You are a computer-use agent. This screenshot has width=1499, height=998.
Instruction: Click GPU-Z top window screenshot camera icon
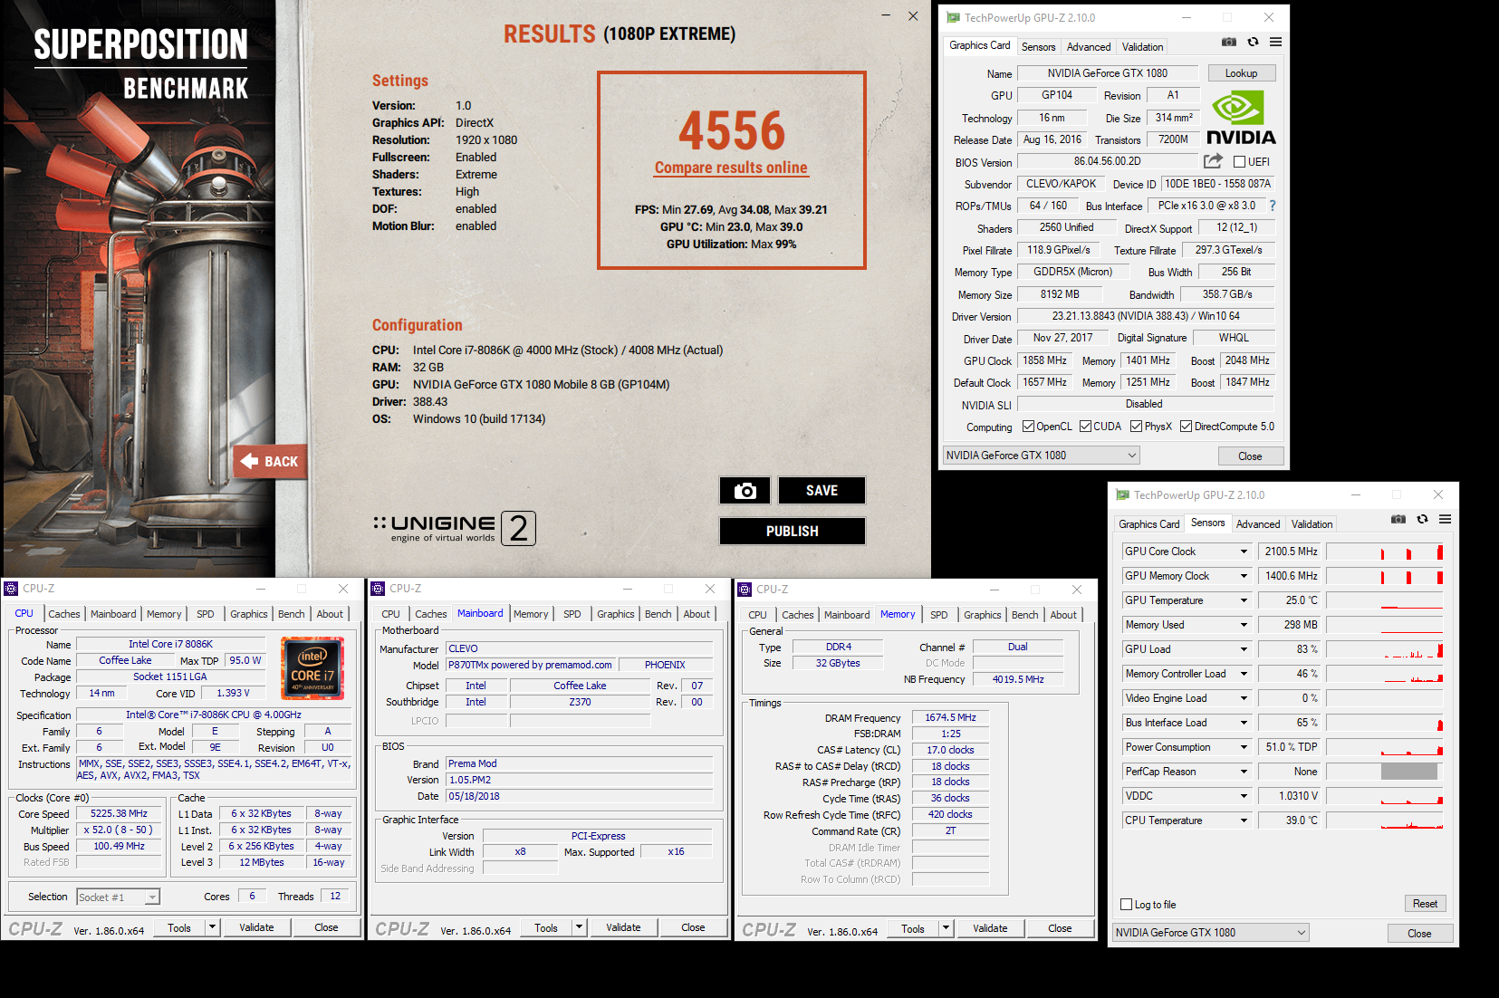point(1228,42)
